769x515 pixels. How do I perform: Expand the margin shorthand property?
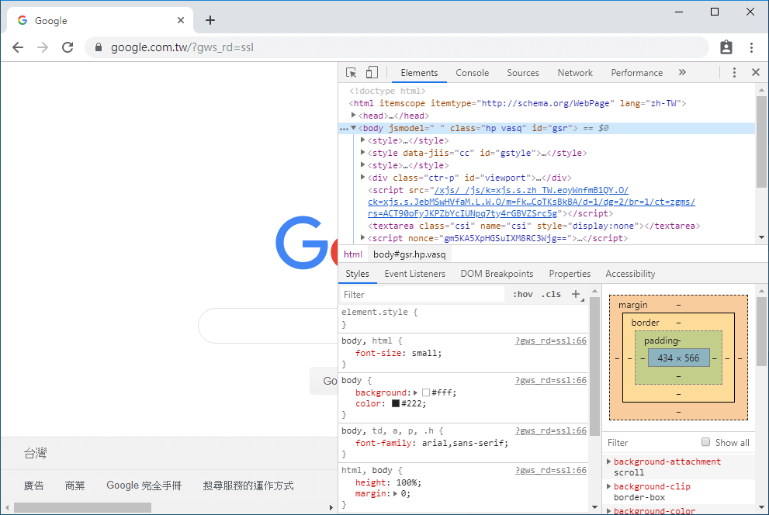395,493
